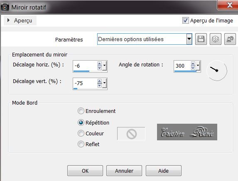Decrease Décalage vert. with down arrow
This screenshot has height=181, width=238.
tap(100, 86)
